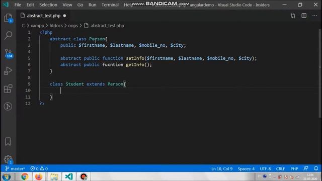Viewport: 322px width, 181px height.
Task: Click the master* git branch indicator
Action: pyautogui.click(x=15, y=169)
